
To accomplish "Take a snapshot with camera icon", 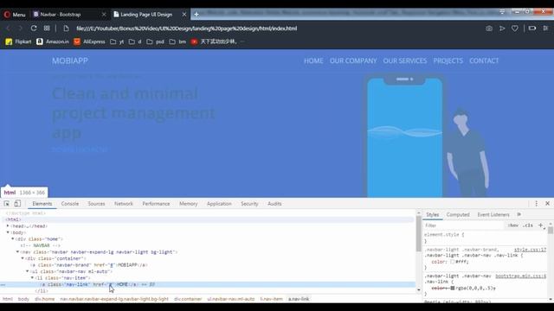I will click(x=488, y=29).
